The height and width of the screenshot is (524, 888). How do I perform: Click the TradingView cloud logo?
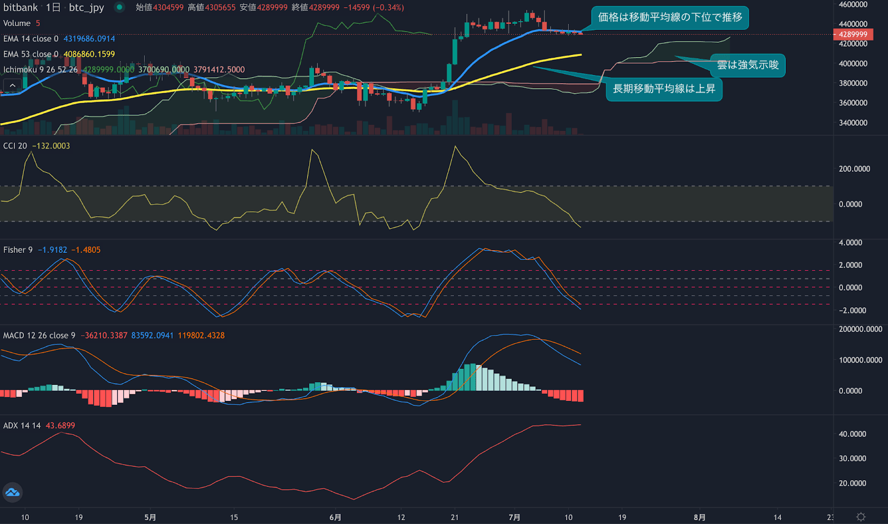coord(12,492)
